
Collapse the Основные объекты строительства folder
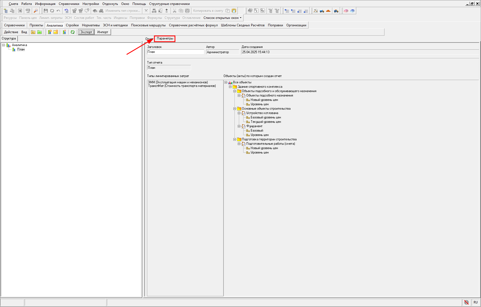235,109
